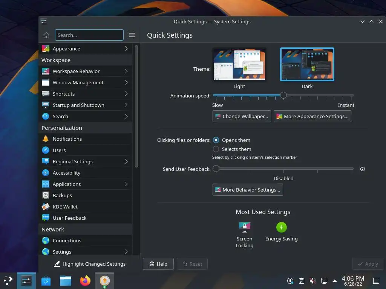
Task: Expand Window Management chevron
Action: click(126, 82)
